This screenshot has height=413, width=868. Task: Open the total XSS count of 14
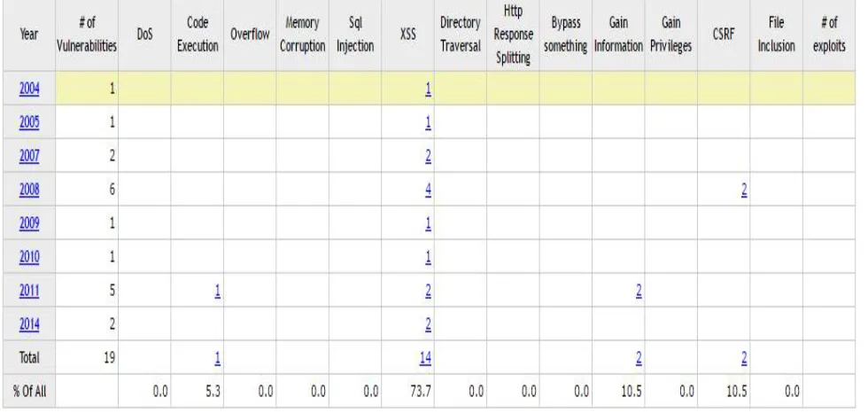[x=426, y=358]
